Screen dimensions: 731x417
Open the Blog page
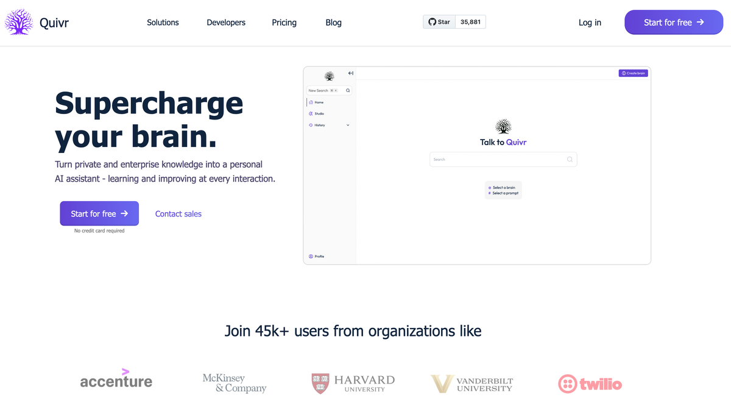334,23
